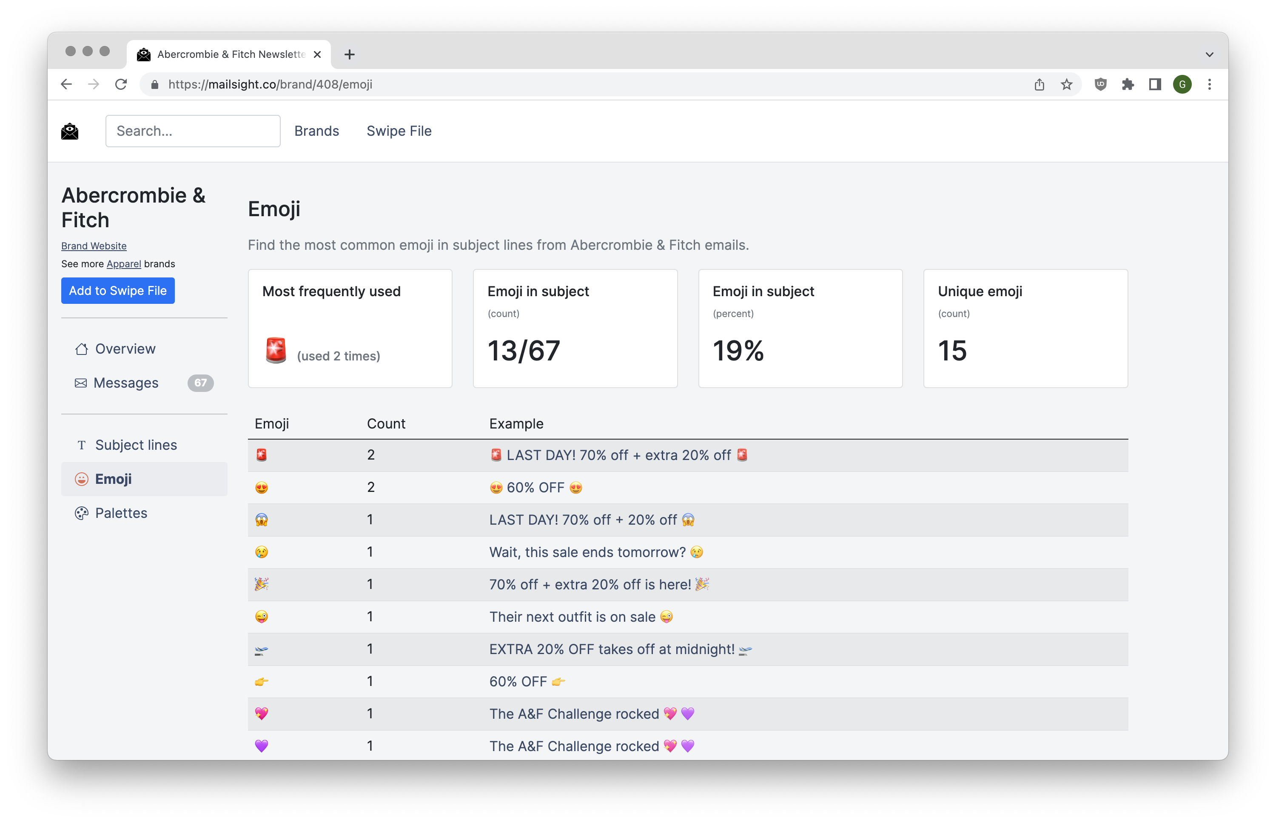Click the pointing hand emoji in Emoji column
The image size is (1276, 823).
pos(261,682)
